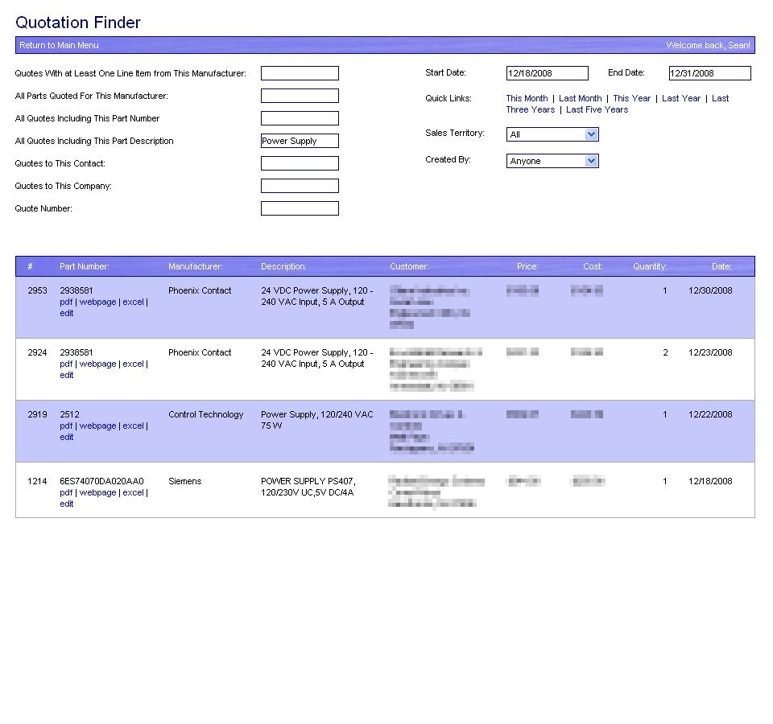773x724 pixels.
Task: Focus the At Least One Line Item manufacturer field
Action: tap(300, 73)
